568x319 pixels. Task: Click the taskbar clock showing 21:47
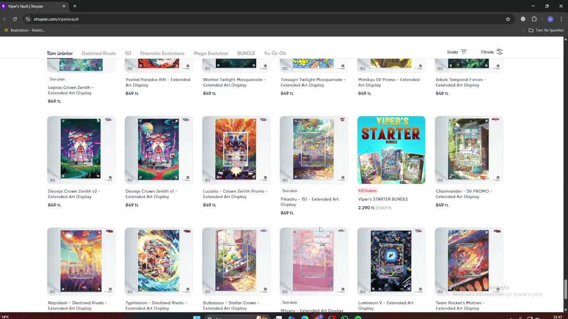[x=558, y=317]
